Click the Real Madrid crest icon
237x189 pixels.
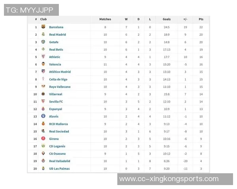(x=43, y=35)
